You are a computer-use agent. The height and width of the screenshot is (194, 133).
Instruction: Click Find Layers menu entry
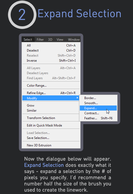(51, 78)
